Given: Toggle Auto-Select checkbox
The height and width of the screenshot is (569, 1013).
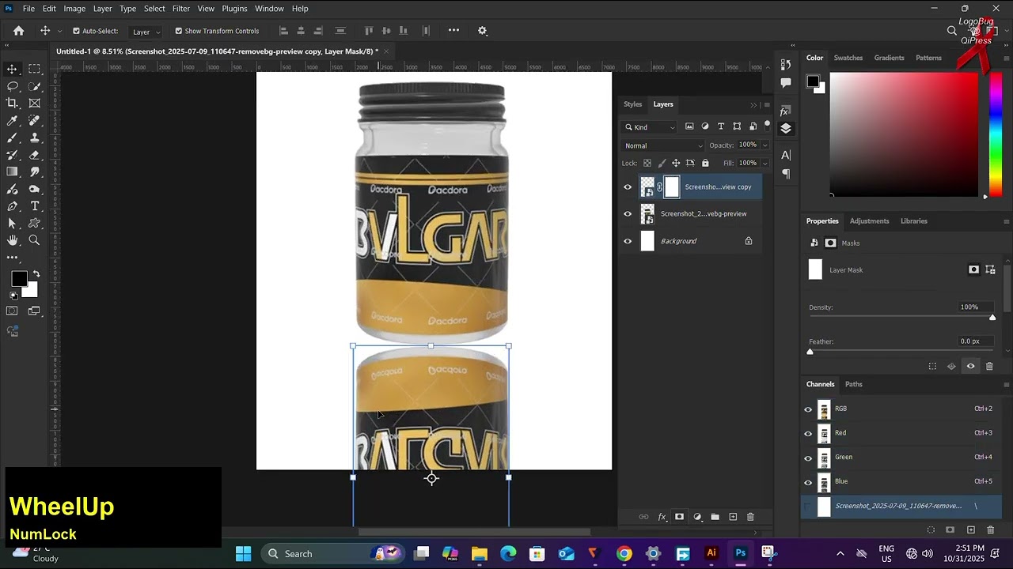Looking at the screenshot, I should coord(76,31).
